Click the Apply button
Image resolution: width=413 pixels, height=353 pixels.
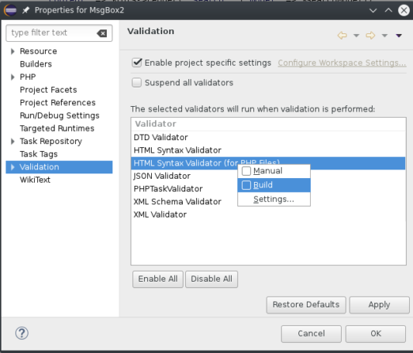(379, 305)
